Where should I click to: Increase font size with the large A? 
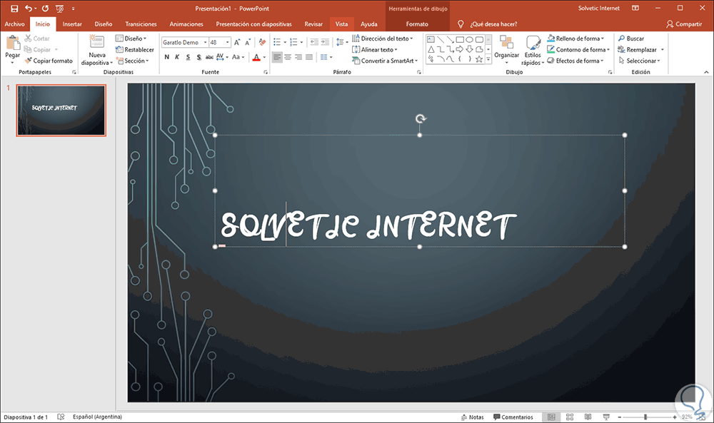[x=237, y=42]
